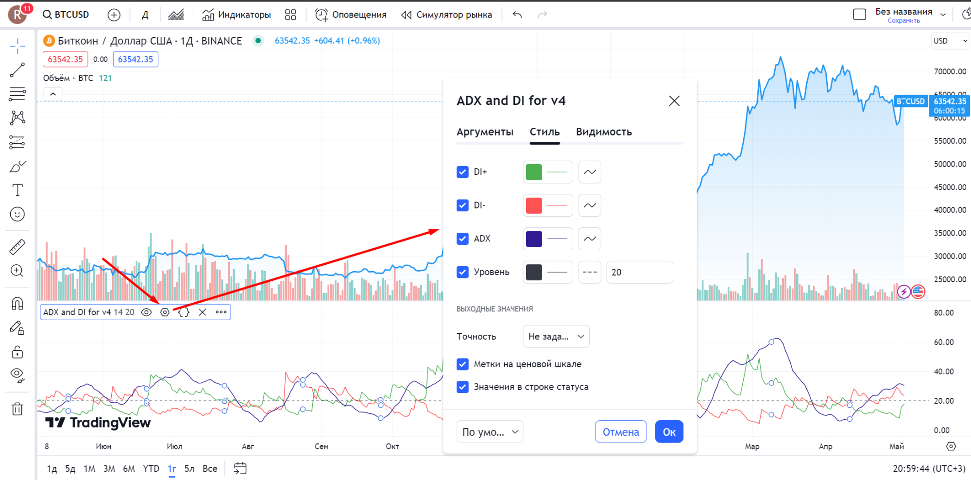Open the defaults dropdown in dialog footer

tap(490, 432)
